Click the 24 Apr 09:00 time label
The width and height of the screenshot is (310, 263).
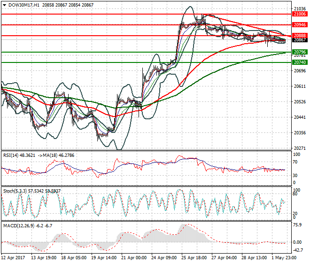coord(164,258)
